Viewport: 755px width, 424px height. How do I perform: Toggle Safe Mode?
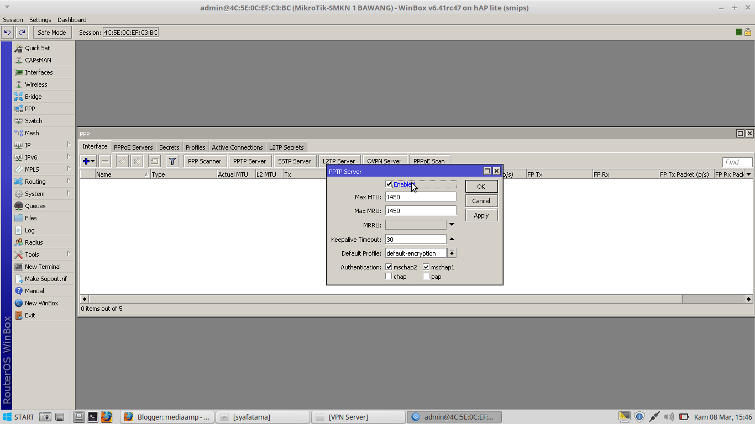[52, 33]
